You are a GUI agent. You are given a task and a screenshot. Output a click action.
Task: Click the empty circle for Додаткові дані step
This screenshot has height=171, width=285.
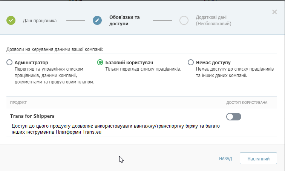tap(184, 20)
